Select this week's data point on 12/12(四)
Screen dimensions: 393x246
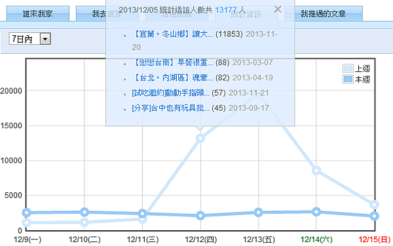pos(200,215)
